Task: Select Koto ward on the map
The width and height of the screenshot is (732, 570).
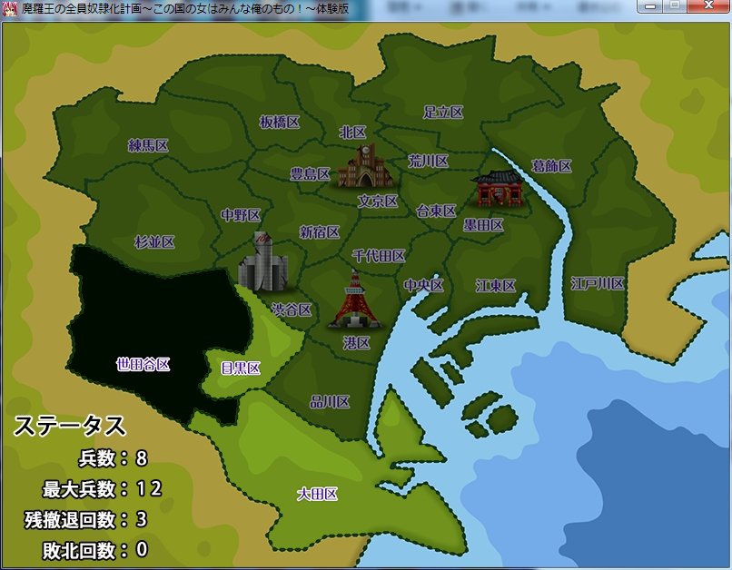Action: (x=496, y=285)
